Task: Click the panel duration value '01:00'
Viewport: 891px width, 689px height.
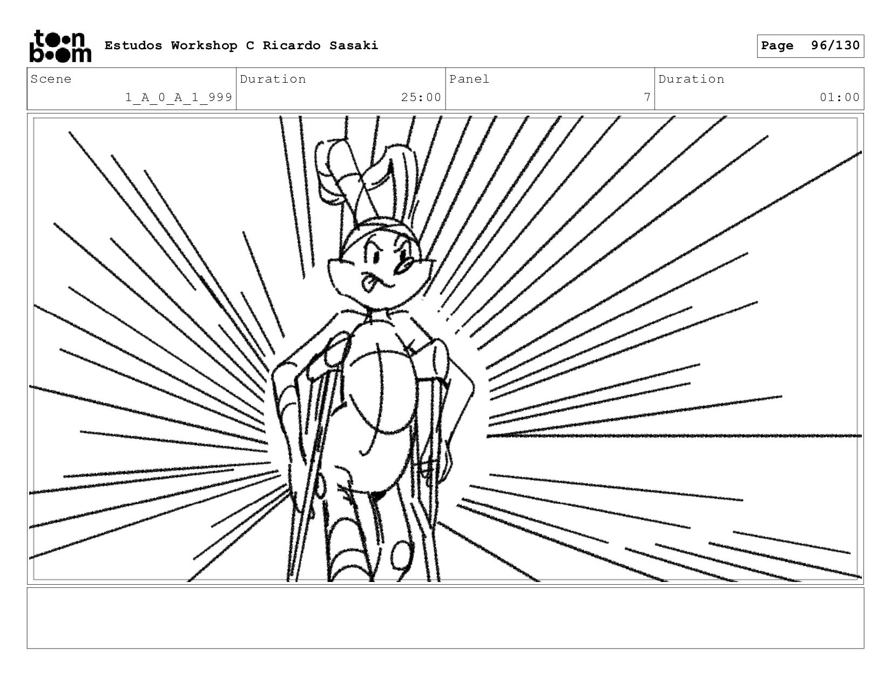Action: (840, 97)
